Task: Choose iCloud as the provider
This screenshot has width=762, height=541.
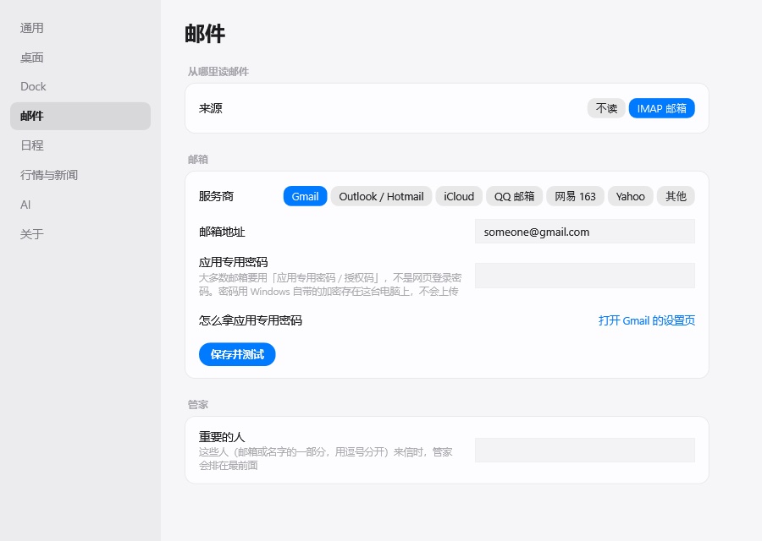Action: coord(459,196)
